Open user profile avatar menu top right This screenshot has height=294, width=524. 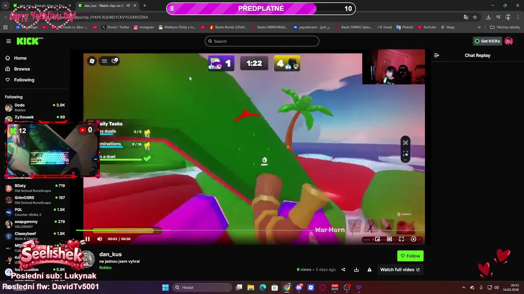pos(509,41)
